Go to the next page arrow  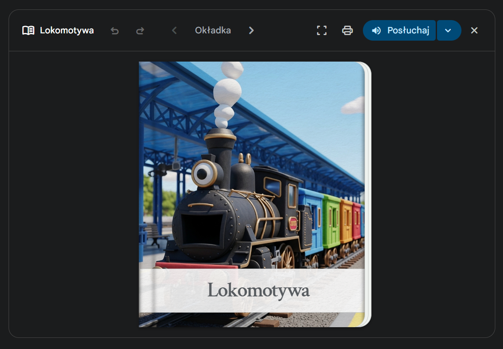pos(251,30)
